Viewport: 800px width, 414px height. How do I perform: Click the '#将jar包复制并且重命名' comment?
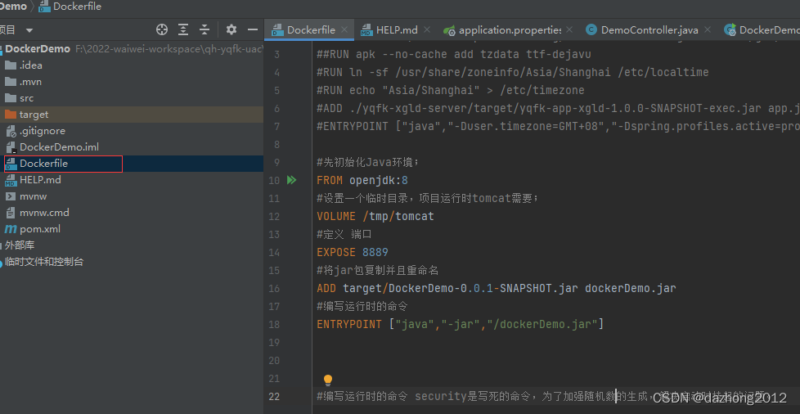click(x=378, y=271)
